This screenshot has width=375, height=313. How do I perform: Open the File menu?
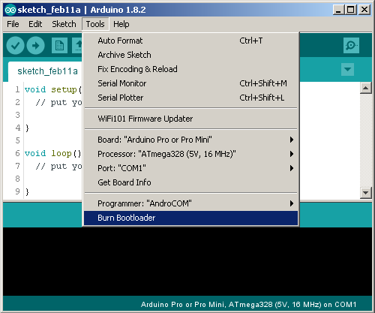(x=13, y=24)
